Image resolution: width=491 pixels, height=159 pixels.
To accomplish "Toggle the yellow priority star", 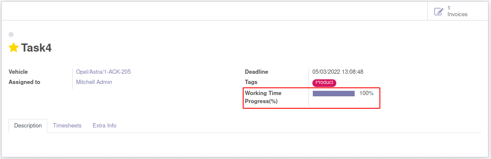I will coord(14,47).
